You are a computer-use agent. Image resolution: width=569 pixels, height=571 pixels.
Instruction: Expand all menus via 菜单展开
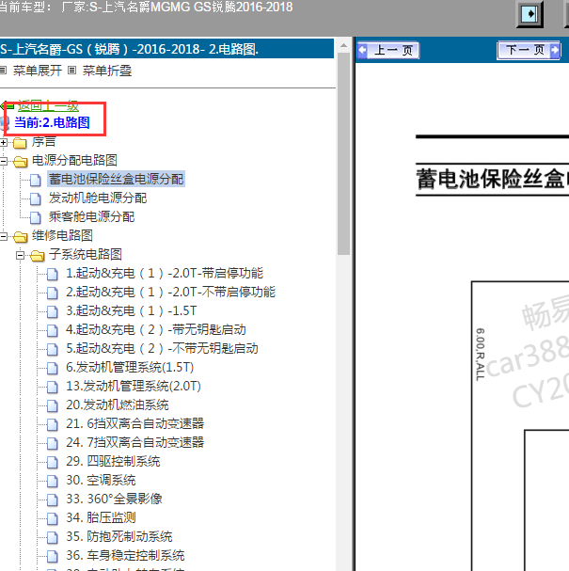tap(37, 71)
